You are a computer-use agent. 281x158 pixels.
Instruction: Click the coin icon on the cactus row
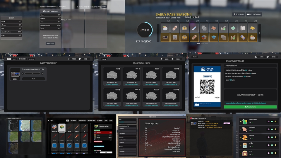[x=275, y=122]
